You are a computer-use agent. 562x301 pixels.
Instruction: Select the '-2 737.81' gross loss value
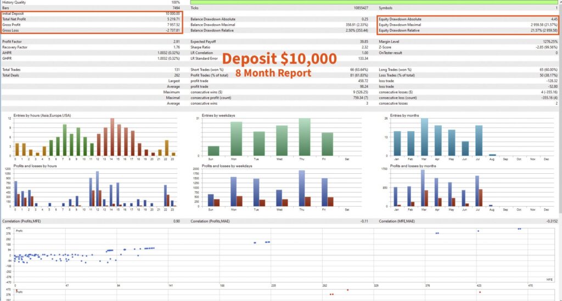click(x=173, y=30)
